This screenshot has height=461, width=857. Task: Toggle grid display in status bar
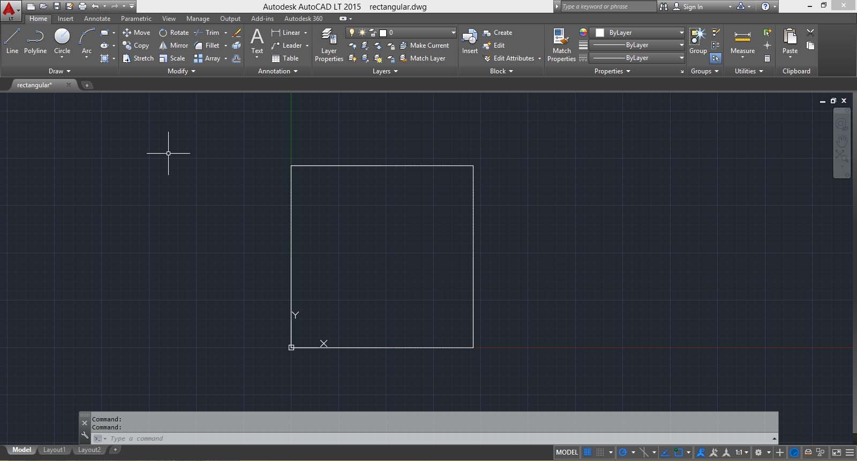(588, 452)
